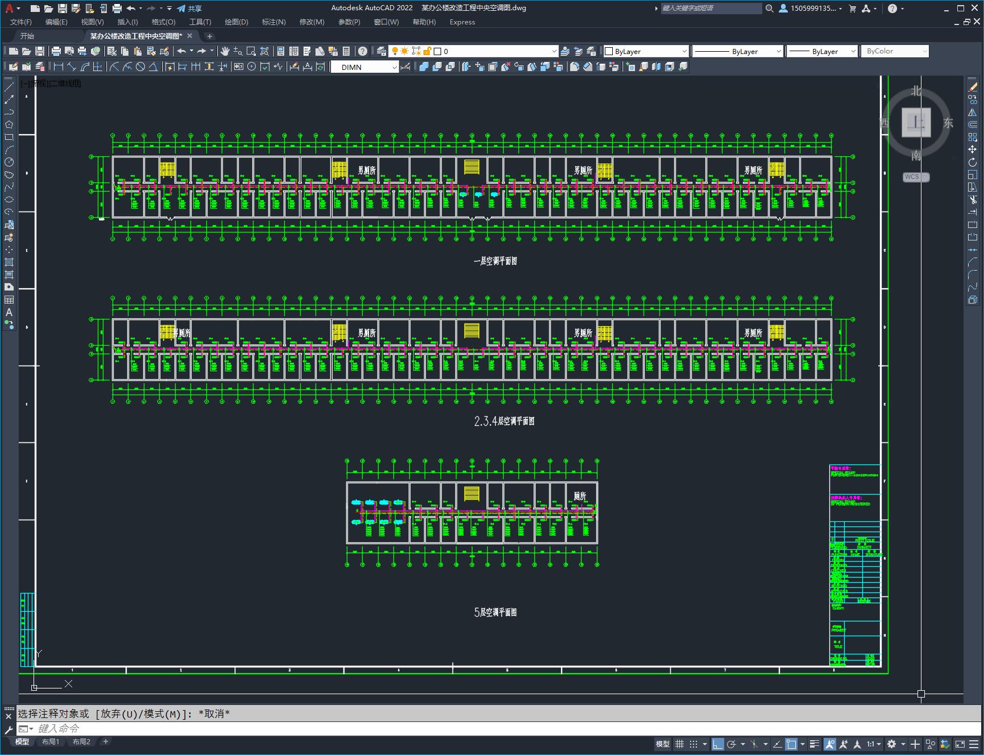984x755 pixels.
Task: Click the keyword search box in title bar
Action: 711,8
